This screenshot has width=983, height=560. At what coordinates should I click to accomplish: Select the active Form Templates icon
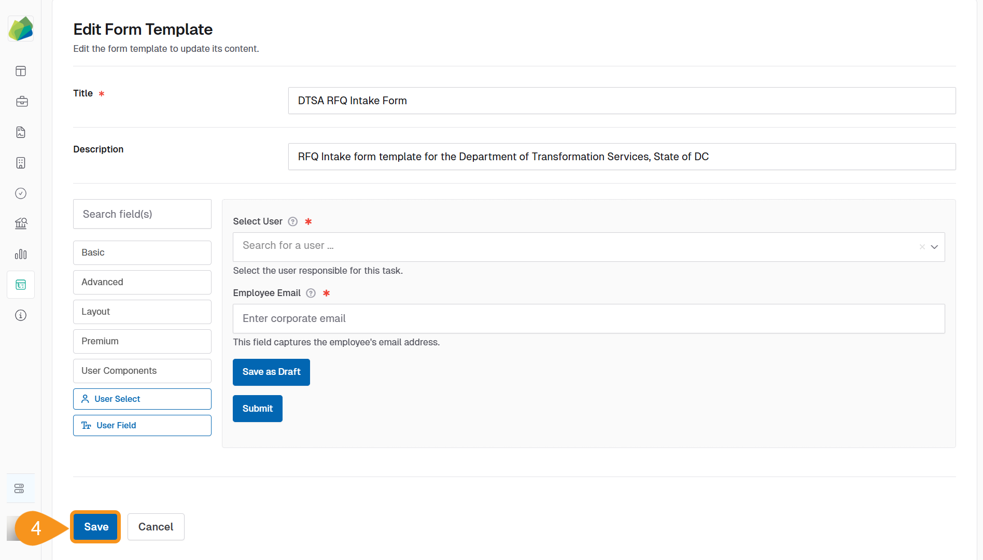20,284
